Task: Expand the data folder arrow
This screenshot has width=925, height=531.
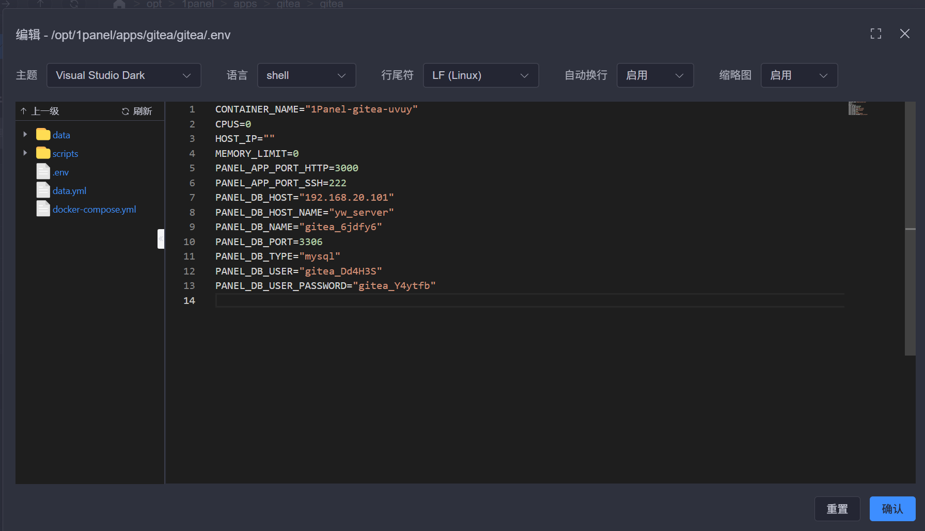Action: (25, 135)
